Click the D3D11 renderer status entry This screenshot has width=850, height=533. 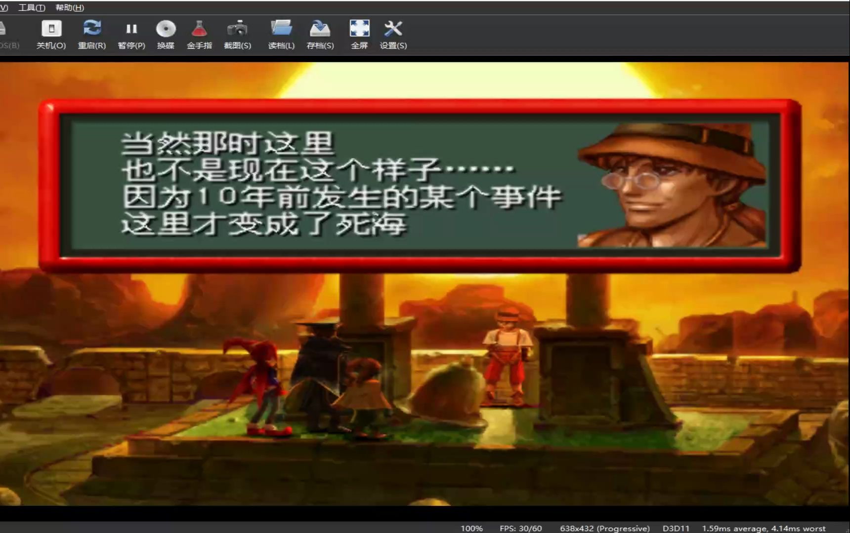[x=676, y=528]
